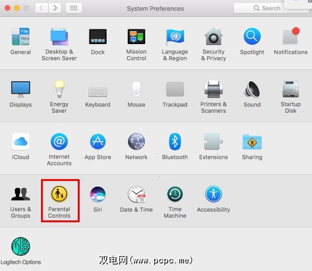Click the Show All grid button
The height and width of the screenshot is (271, 312).
[74, 8]
